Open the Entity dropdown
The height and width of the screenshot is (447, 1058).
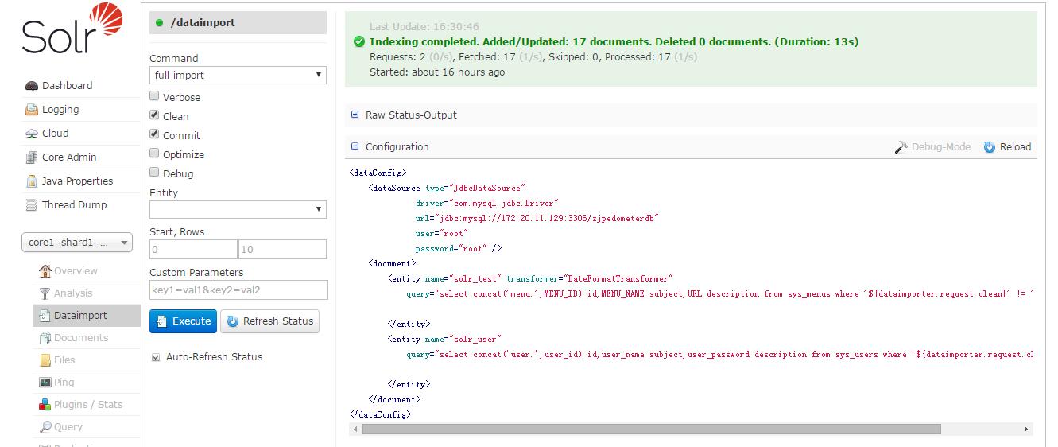(238, 210)
